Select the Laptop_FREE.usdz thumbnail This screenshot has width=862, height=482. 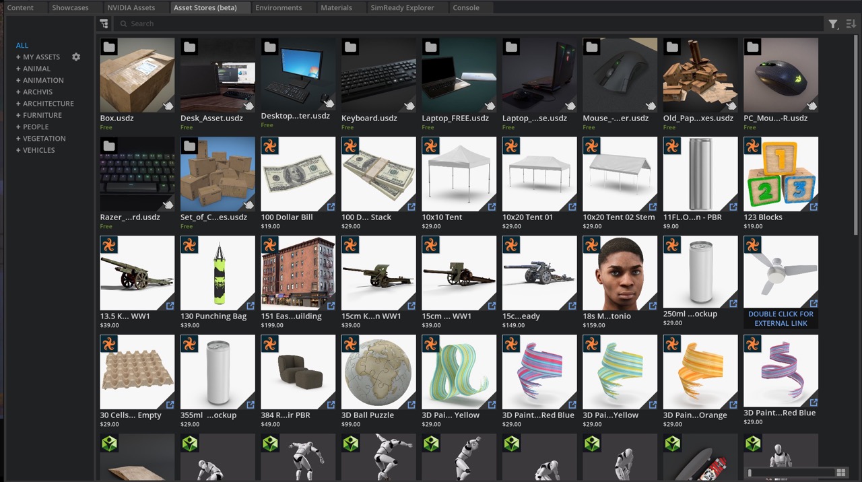click(x=459, y=75)
